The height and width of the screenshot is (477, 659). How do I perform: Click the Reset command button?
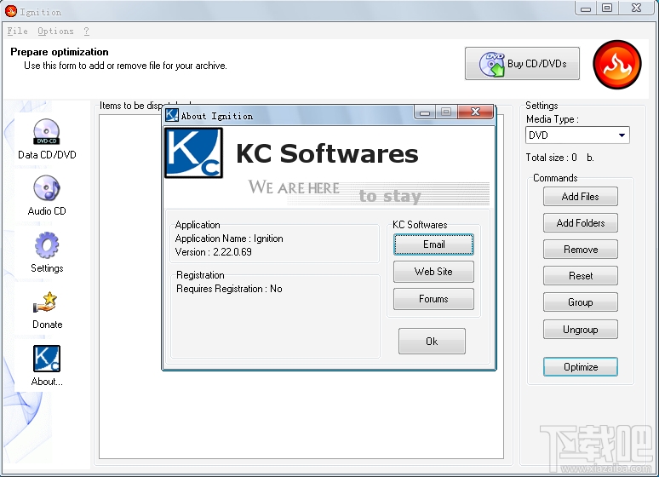580,276
